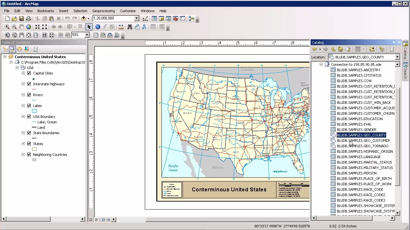Select the Zoom Out tool

pyautogui.click(x=14, y=27)
